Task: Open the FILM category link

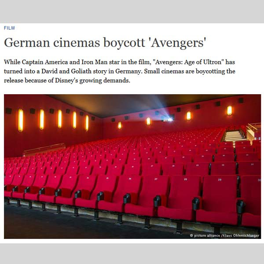Action: coord(9,28)
